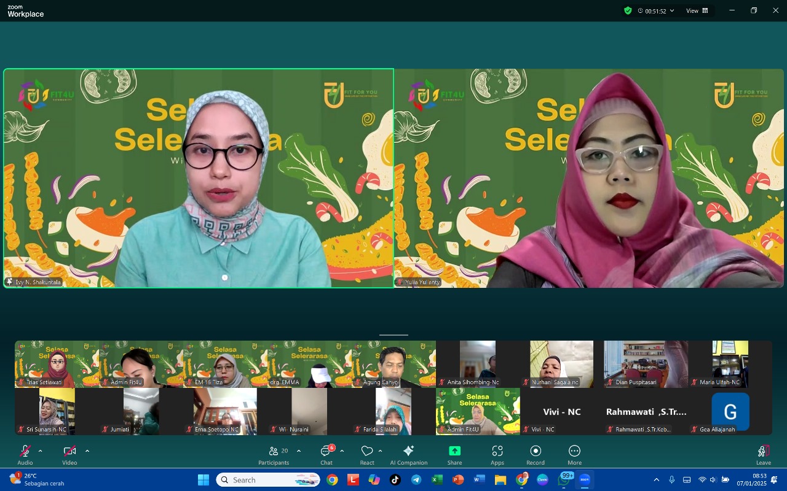Turn on camera with the Video button
Viewport: 787px width, 491px height.
(69, 452)
